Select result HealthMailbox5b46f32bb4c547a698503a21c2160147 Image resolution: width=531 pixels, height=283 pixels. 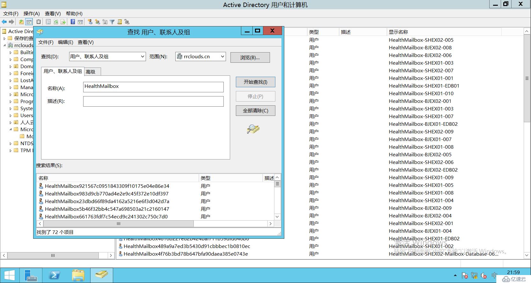107,209
